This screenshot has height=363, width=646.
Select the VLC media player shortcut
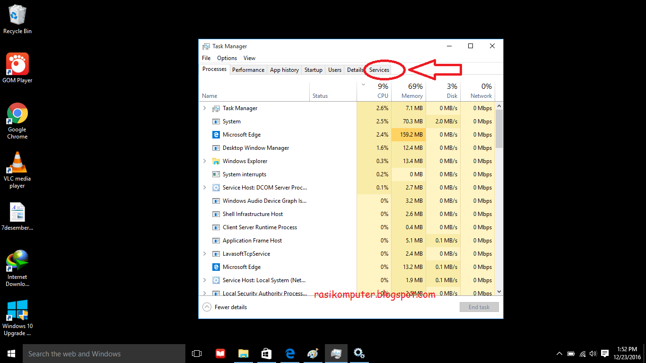(x=17, y=170)
